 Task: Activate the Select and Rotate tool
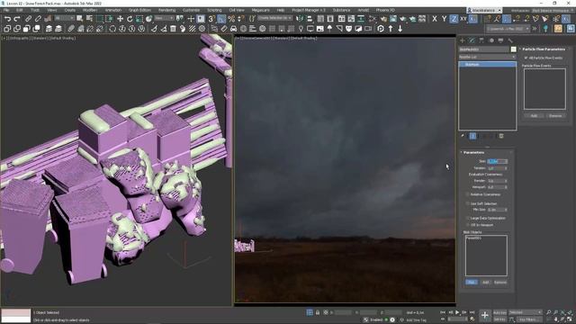130,18
